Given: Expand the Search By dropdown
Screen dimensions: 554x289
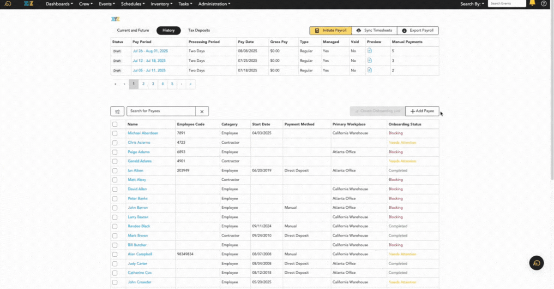Looking at the screenshot, I should 472,4.
